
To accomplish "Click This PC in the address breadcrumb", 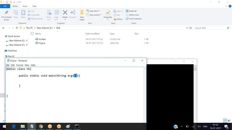I will [x=29, y=28].
